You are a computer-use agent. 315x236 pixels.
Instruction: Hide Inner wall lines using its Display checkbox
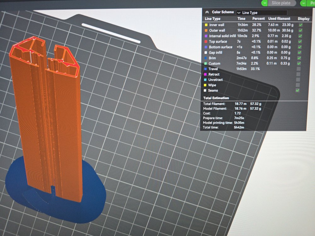point(301,25)
